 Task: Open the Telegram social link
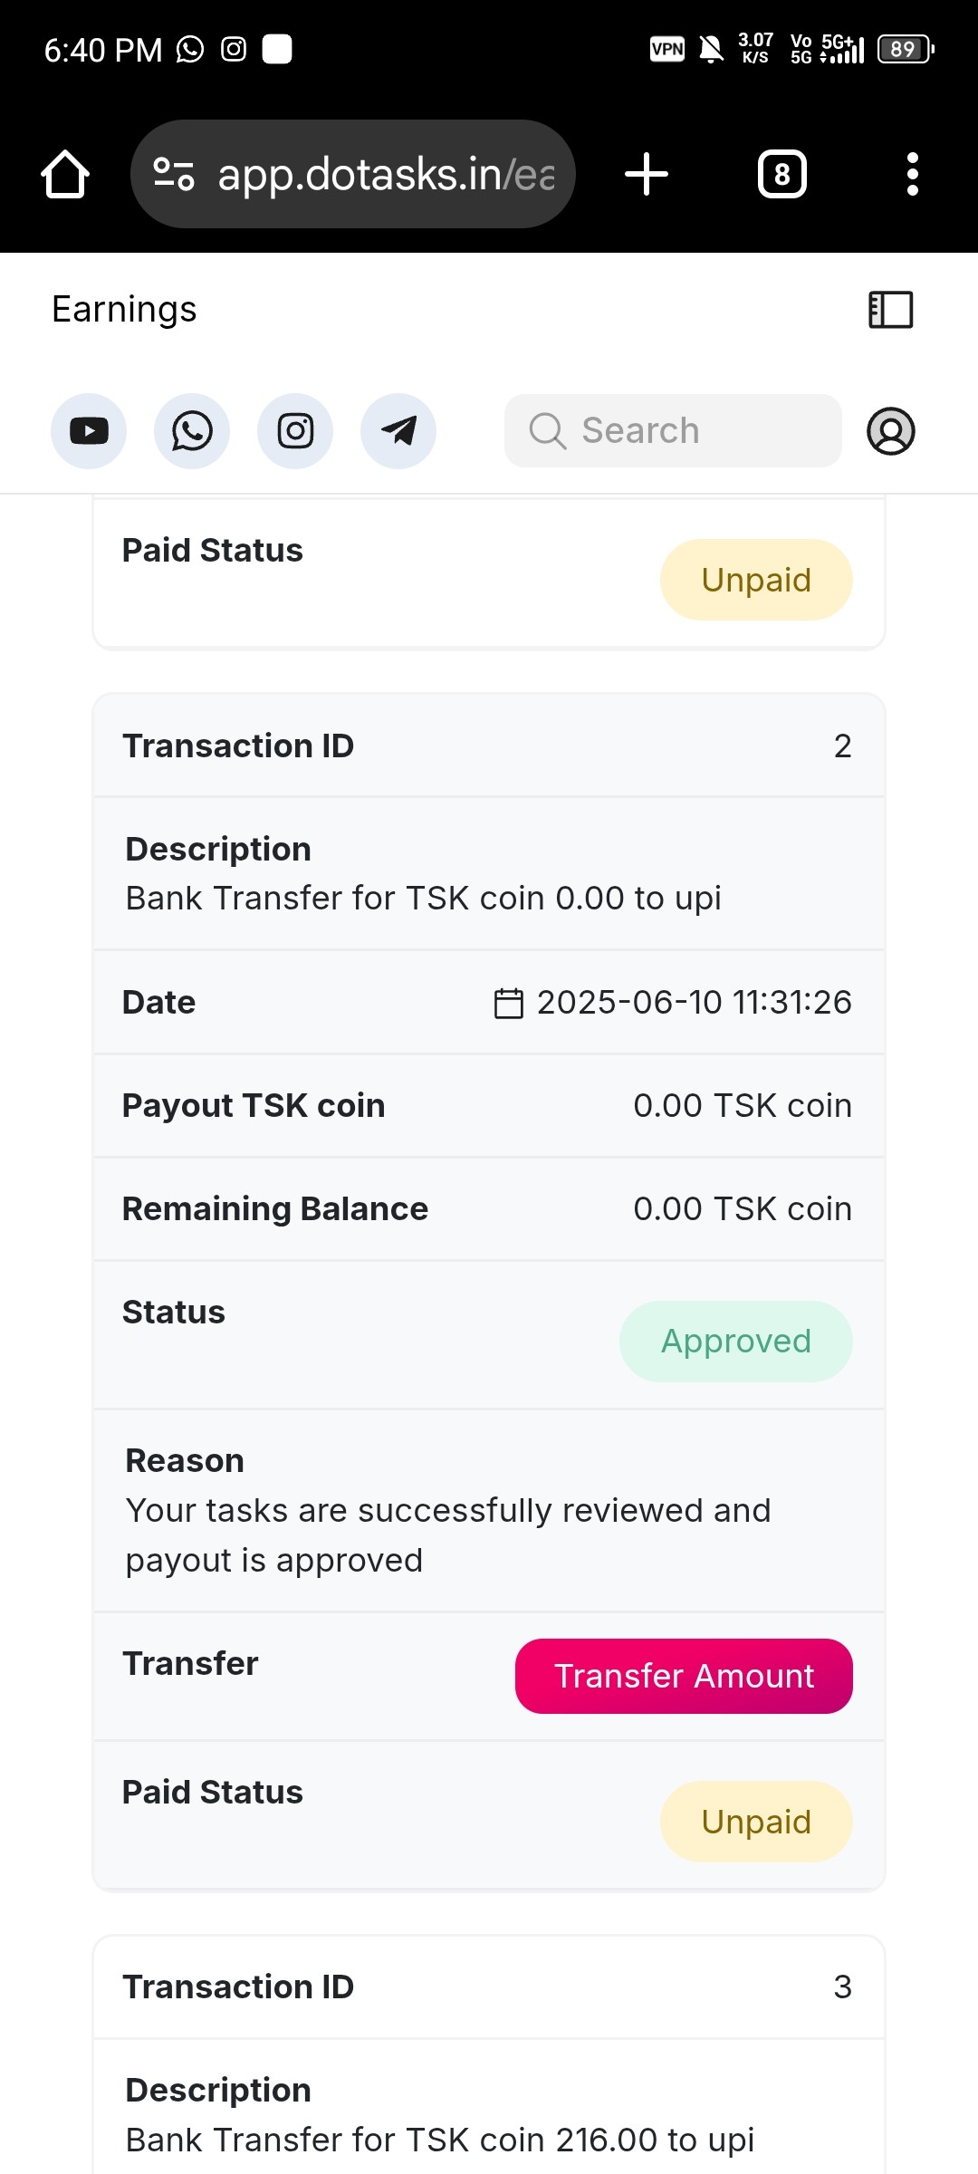[398, 431]
